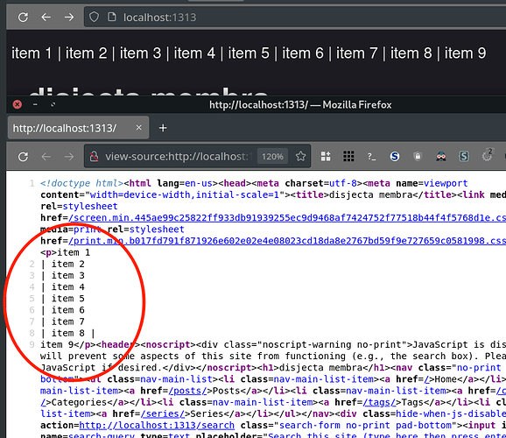Viewport: 506px width, 438px height.
Task: Click the hooded figure with glasses extension
Action: click(441, 157)
